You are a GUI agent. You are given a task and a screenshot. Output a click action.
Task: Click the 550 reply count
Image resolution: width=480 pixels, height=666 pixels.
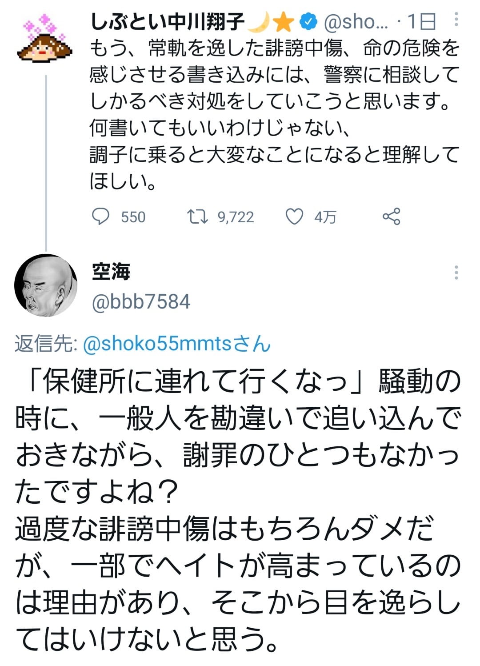133,217
